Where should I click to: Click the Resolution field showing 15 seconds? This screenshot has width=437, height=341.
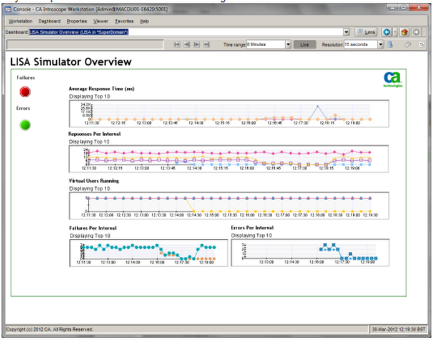361,44
